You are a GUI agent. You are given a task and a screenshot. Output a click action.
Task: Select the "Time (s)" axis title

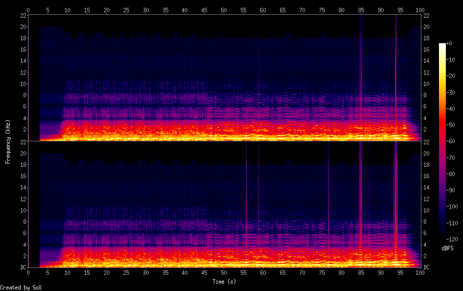(224, 282)
